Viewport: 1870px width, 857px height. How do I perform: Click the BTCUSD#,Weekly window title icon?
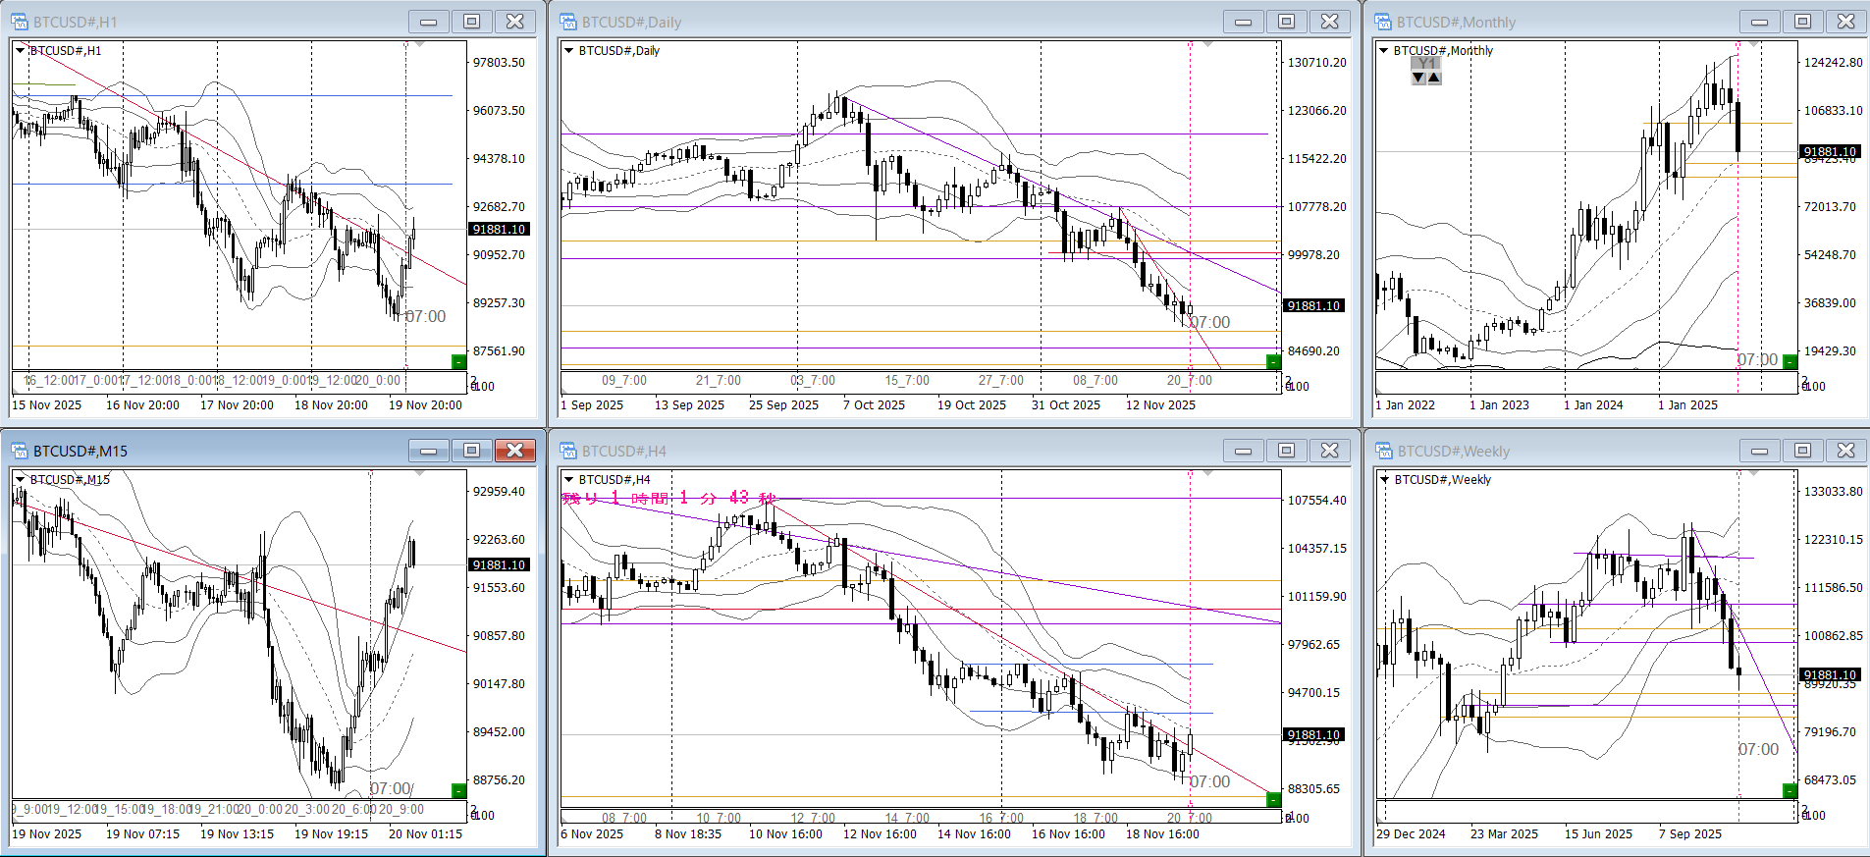[x=1384, y=451]
